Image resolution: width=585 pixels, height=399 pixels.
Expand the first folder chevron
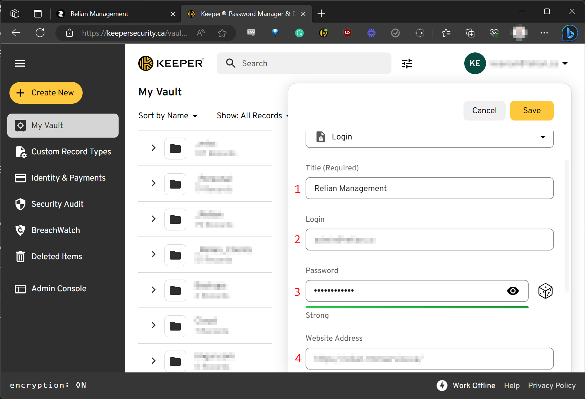[x=154, y=148]
